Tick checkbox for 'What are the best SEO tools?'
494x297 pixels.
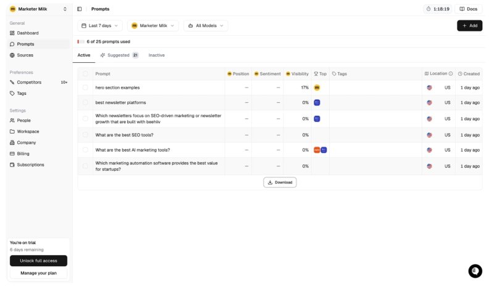pyautogui.click(x=85, y=135)
